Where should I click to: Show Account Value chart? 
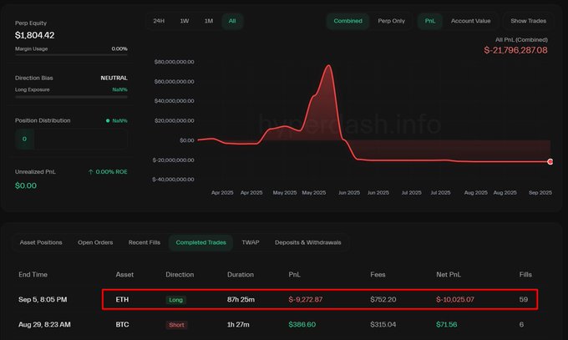470,21
